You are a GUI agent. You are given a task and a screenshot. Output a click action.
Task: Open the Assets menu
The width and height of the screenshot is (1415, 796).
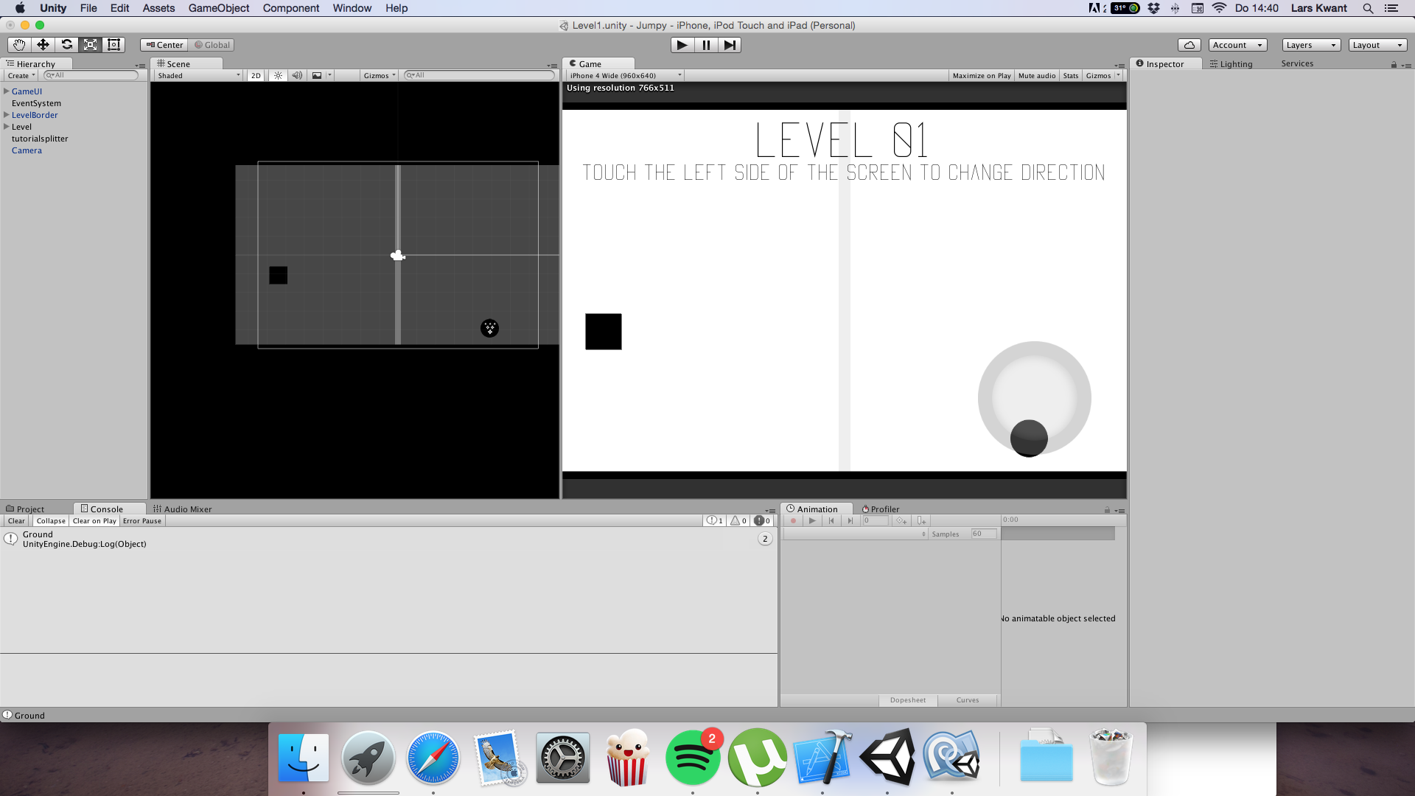(158, 8)
